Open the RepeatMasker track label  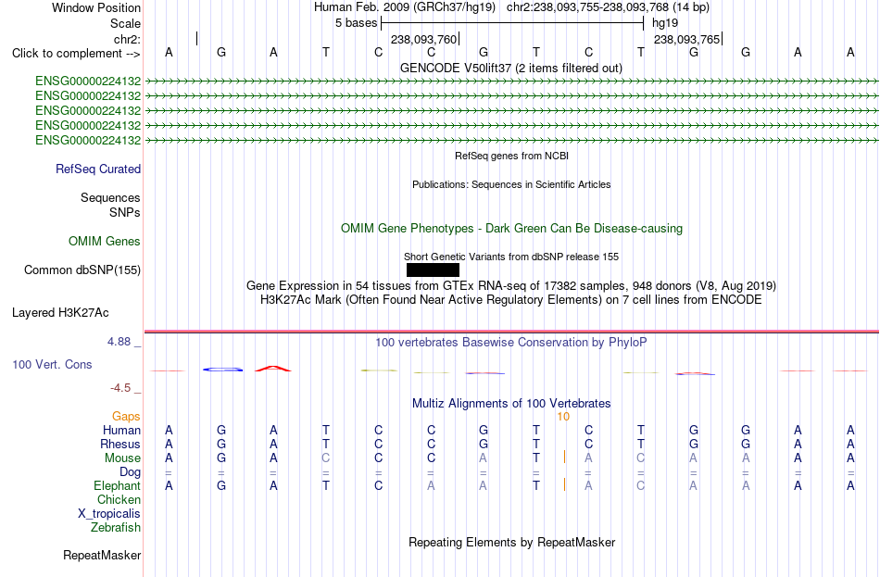(x=102, y=555)
